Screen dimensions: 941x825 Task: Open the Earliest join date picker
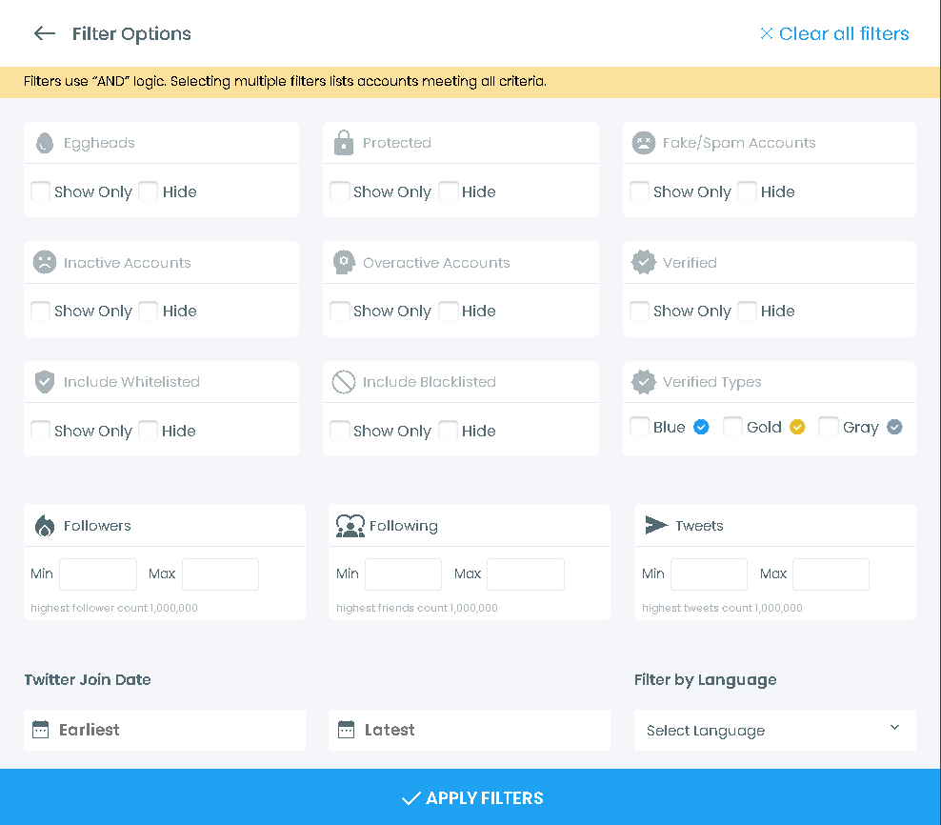(164, 730)
